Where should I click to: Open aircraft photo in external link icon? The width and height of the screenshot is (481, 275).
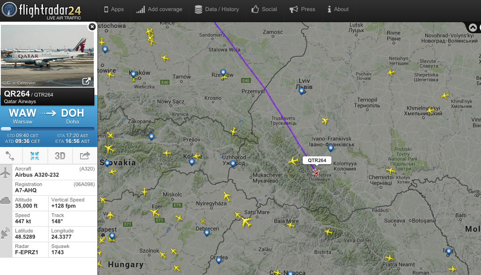click(86, 81)
